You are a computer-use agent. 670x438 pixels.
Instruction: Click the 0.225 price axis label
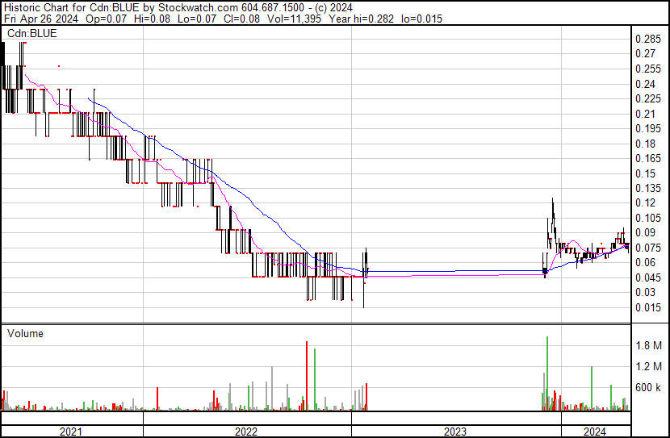tap(647, 98)
